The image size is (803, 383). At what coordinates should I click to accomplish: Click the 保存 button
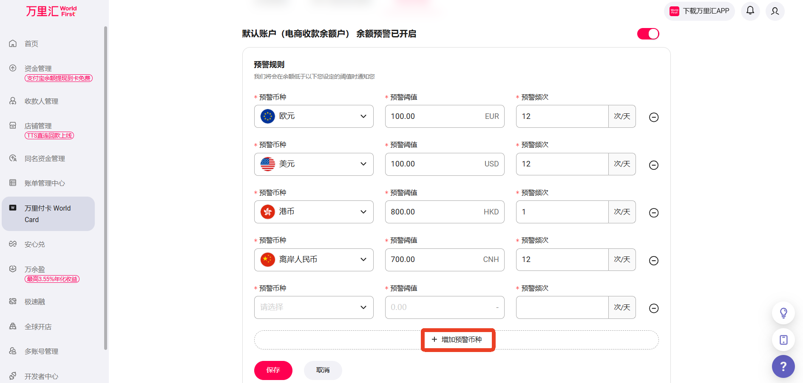pyautogui.click(x=273, y=370)
